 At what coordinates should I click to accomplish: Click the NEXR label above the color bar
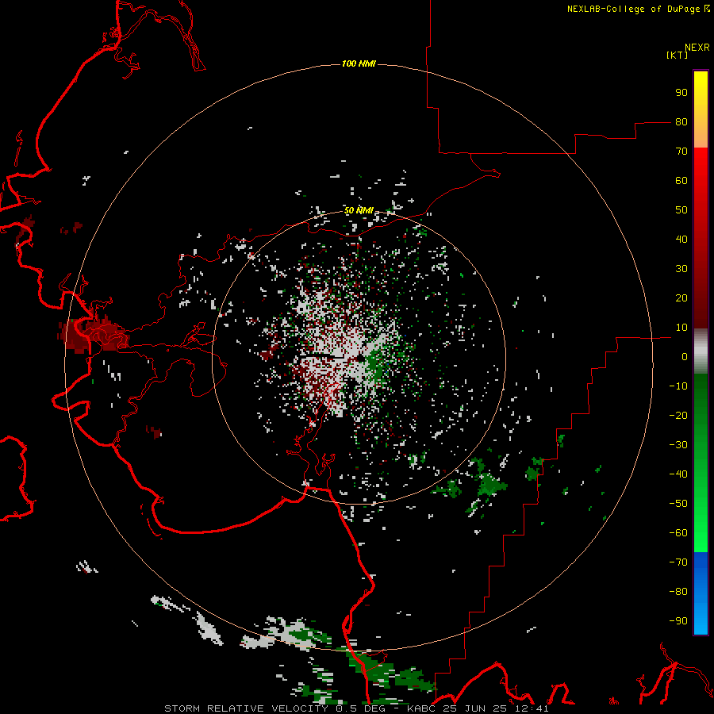[697, 48]
